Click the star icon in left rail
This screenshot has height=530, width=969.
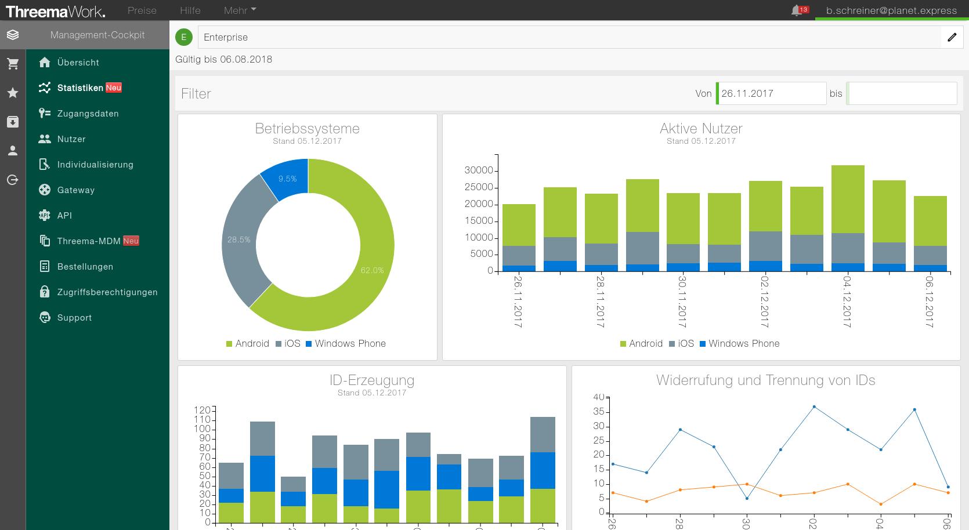[13, 93]
